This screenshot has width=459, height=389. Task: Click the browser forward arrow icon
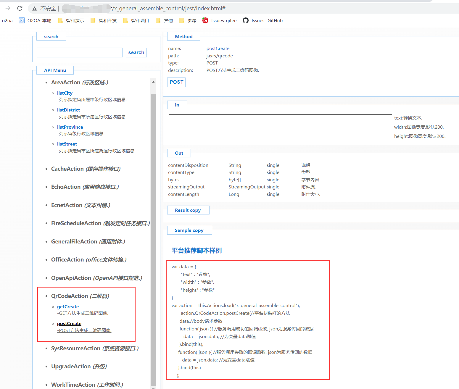[x=8, y=8]
